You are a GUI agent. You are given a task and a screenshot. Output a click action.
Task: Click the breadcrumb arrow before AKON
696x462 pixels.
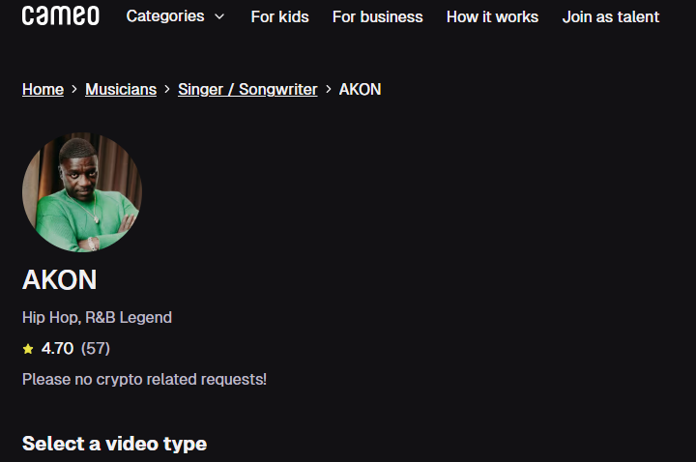pyautogui.click(x=329, y=89)
